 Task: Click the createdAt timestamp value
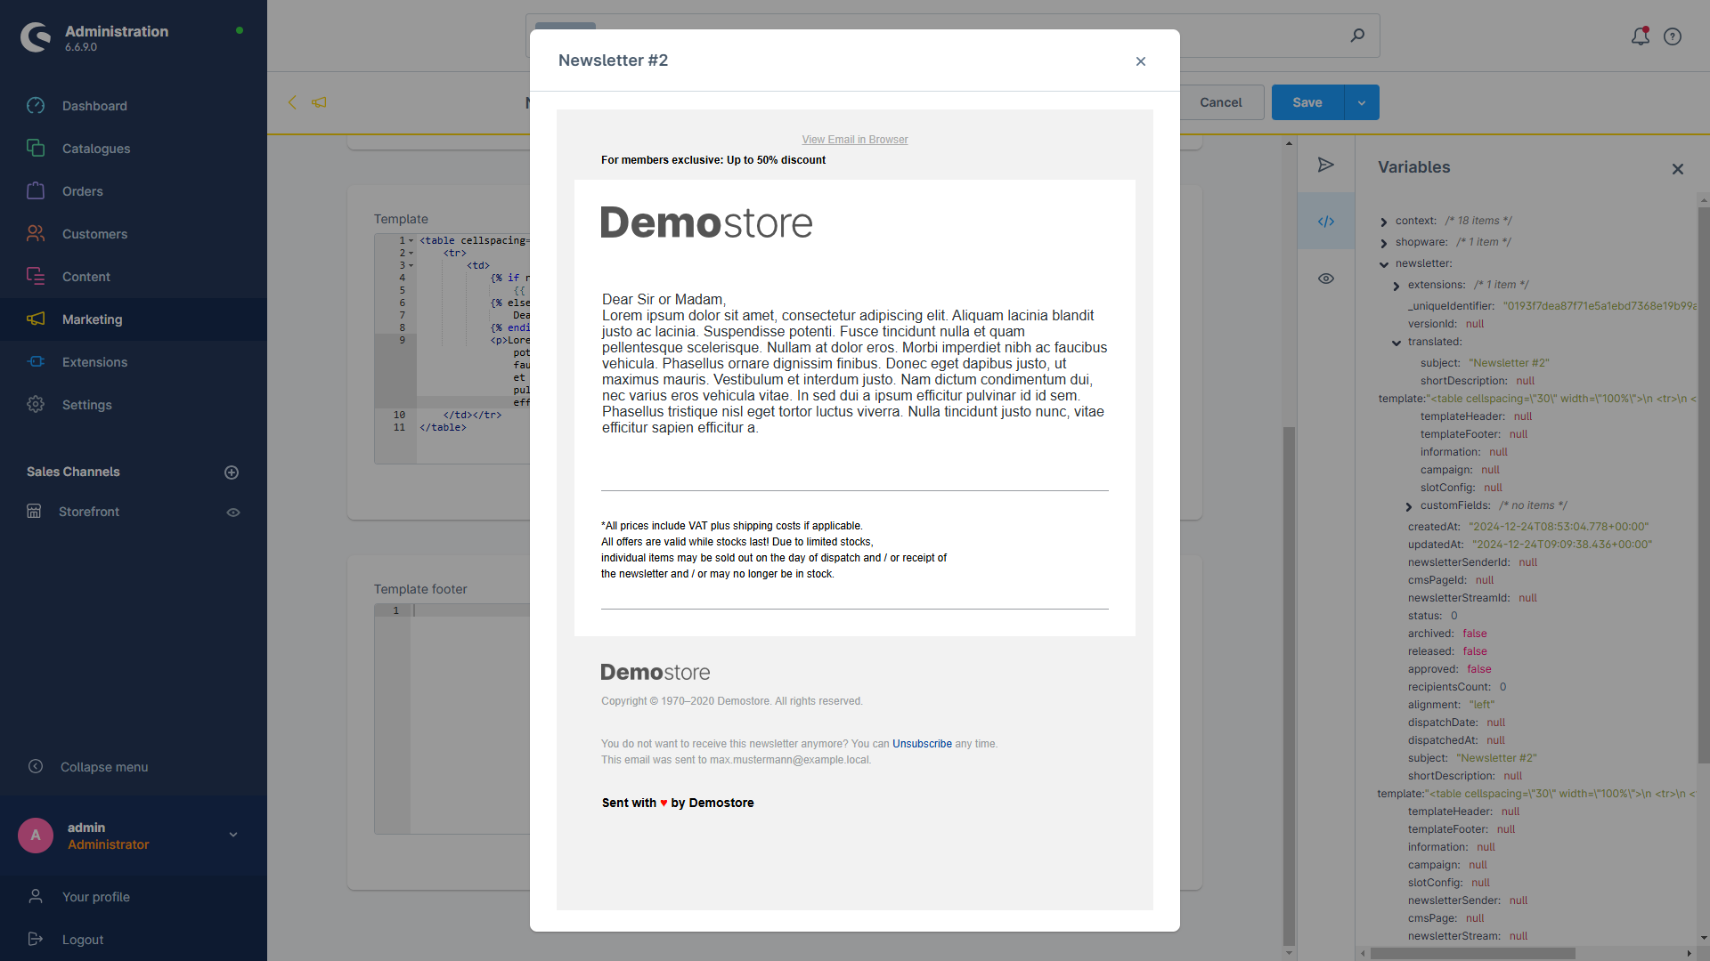[x=1559, y=527]
